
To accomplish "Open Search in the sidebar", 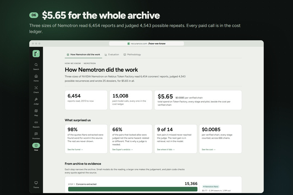I will 36,66.
